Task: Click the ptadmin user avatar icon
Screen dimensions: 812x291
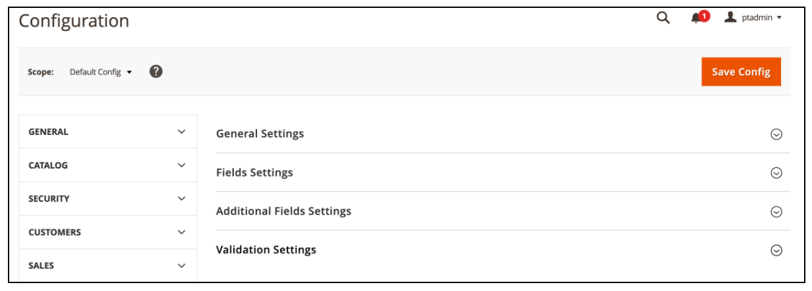Action: coord(730,18)
